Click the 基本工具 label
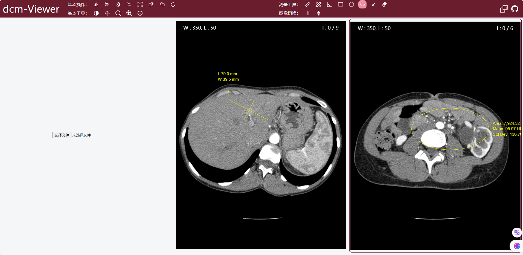This screenshot has height=255, width=523. 77,13
